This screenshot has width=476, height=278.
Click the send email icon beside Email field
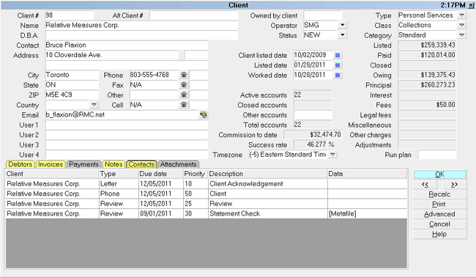[203, 114]
